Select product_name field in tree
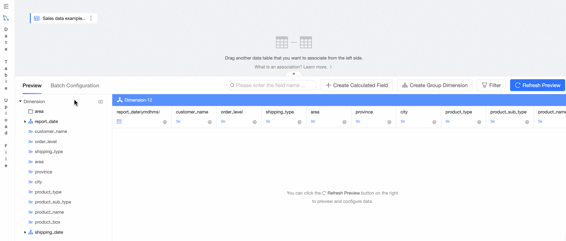Viewport: 566px width, 241px height. 49,212
